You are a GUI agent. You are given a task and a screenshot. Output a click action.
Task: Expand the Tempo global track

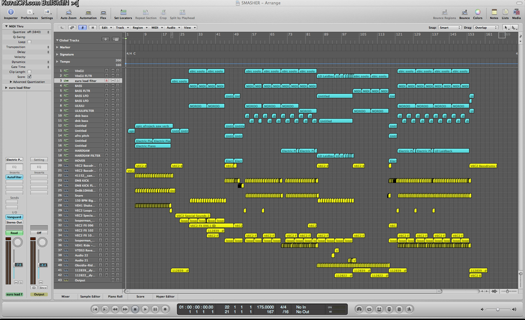(57, 61)
